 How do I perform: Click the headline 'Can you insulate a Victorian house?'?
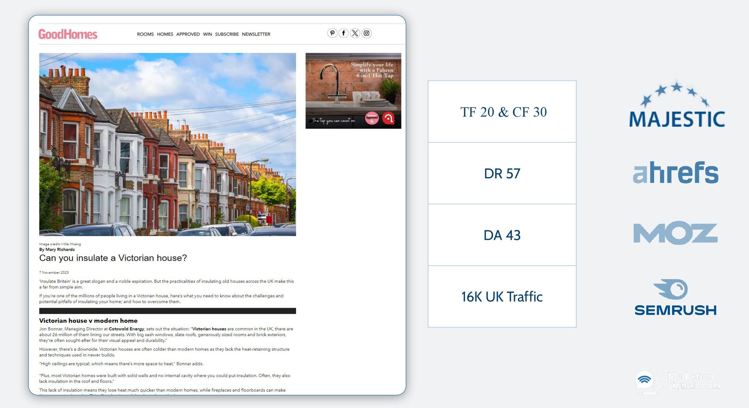pyautogui.click(x=113, y=258)
